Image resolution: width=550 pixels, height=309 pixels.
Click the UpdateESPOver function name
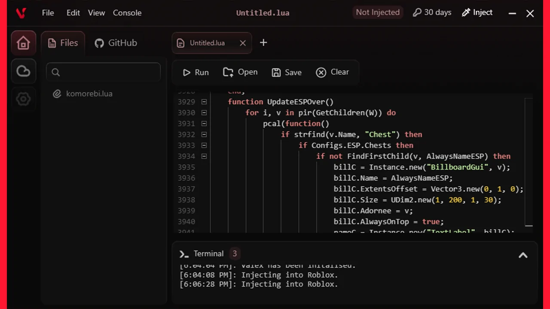[296, 102]
